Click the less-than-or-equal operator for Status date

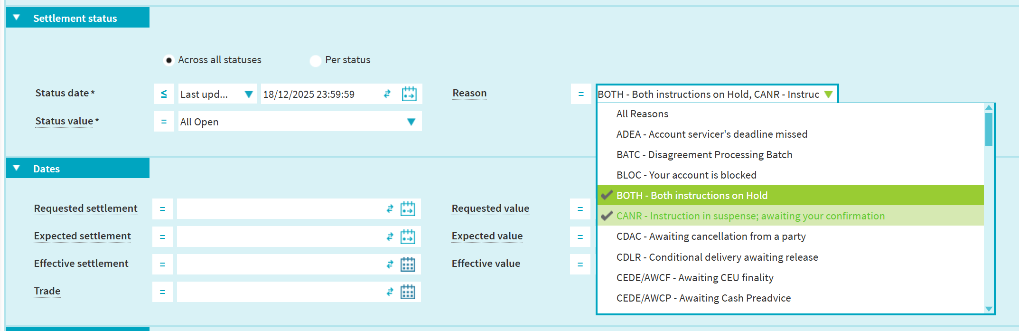click(x=164, y=94)
